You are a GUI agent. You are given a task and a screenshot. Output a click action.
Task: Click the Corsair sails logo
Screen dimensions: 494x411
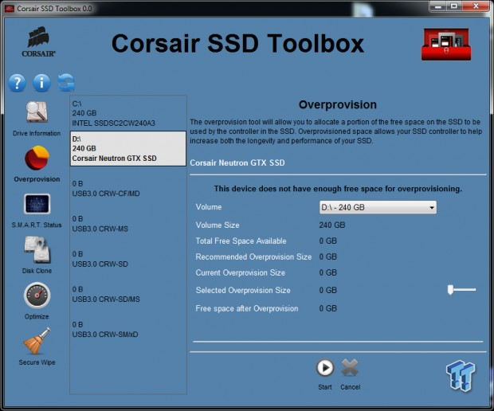click(x=38, y=42)
